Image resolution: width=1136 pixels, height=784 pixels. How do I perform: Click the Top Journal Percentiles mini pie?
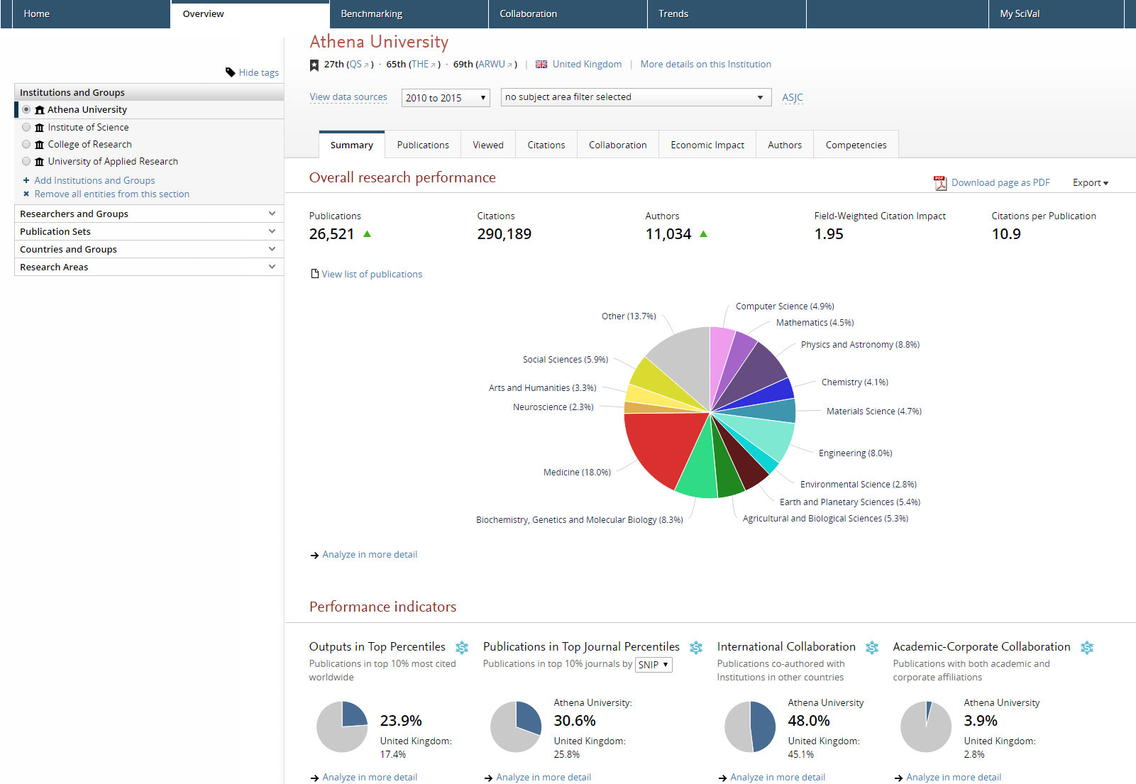(x=516, y=727)
